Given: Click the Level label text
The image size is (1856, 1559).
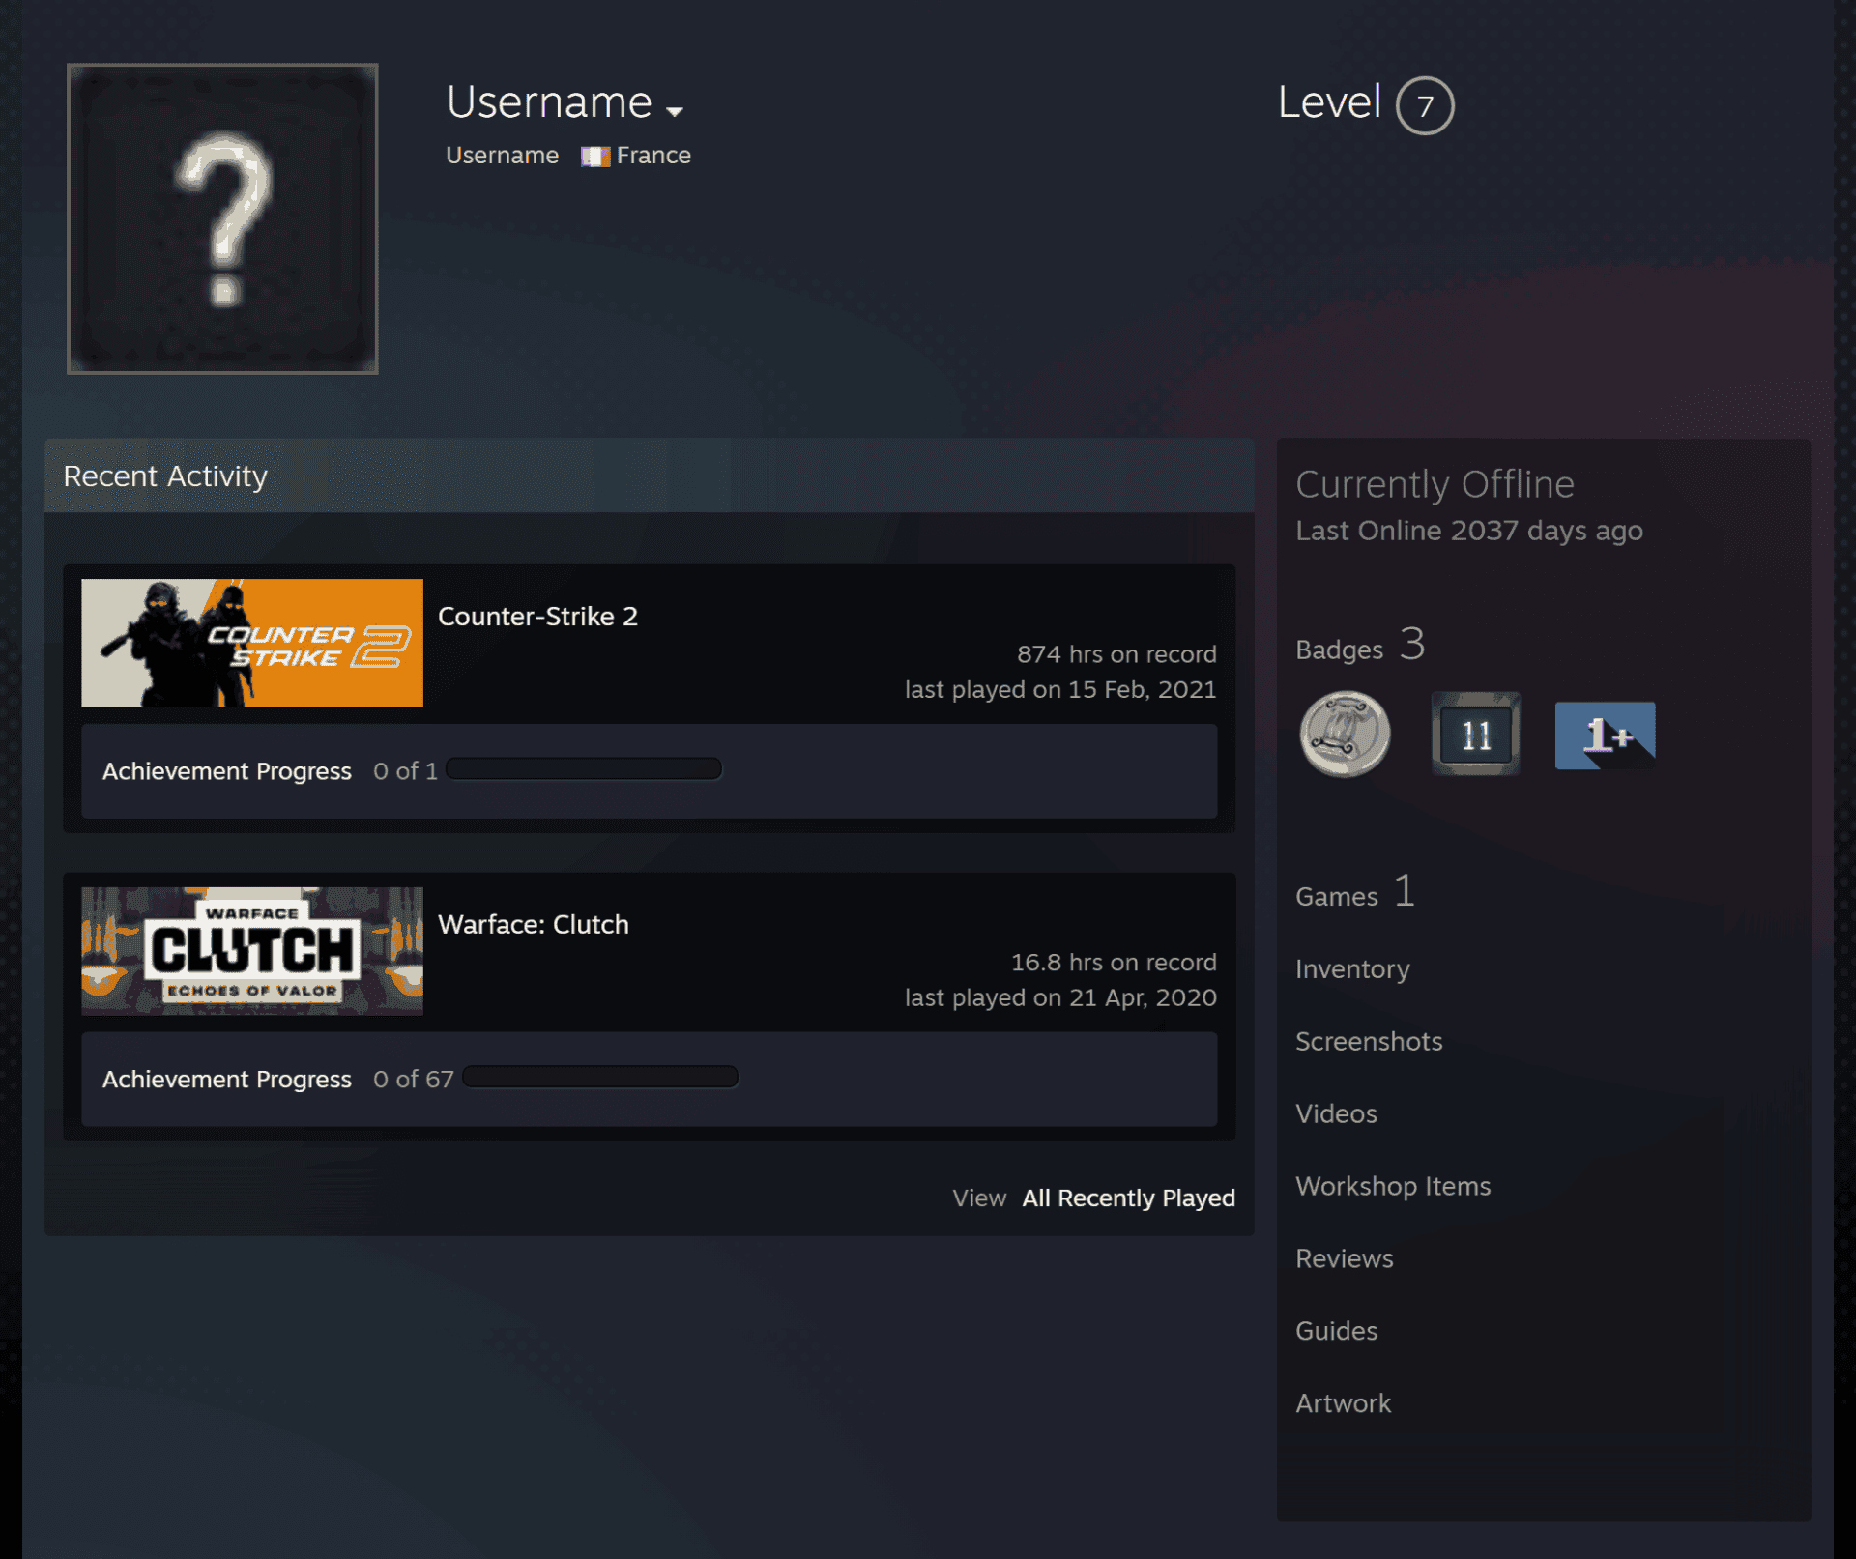Looking at the screenshot, I should [1329, 102].
